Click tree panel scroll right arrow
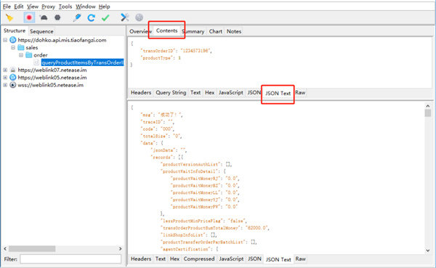Viewport: 436px width, 268px height. [120, 248]
